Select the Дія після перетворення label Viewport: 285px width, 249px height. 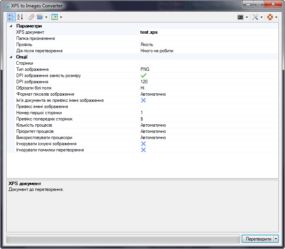[x=39, y=51]
